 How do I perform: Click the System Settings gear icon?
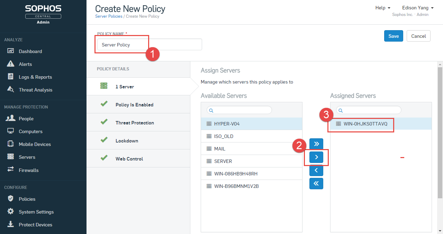[10, 211]
